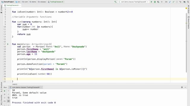Toggle scroll to end in console
The width and height of the screenshot is (190, 106).
click(9, 101)
